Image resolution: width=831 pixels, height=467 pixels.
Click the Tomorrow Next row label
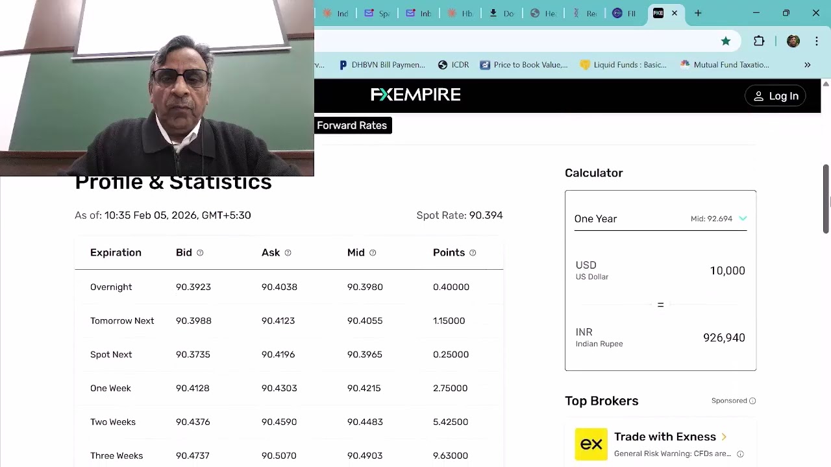(x=122, y=320)
